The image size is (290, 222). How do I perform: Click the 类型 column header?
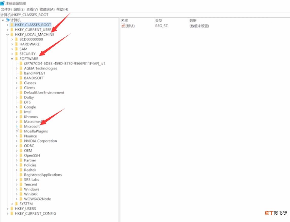159,21
